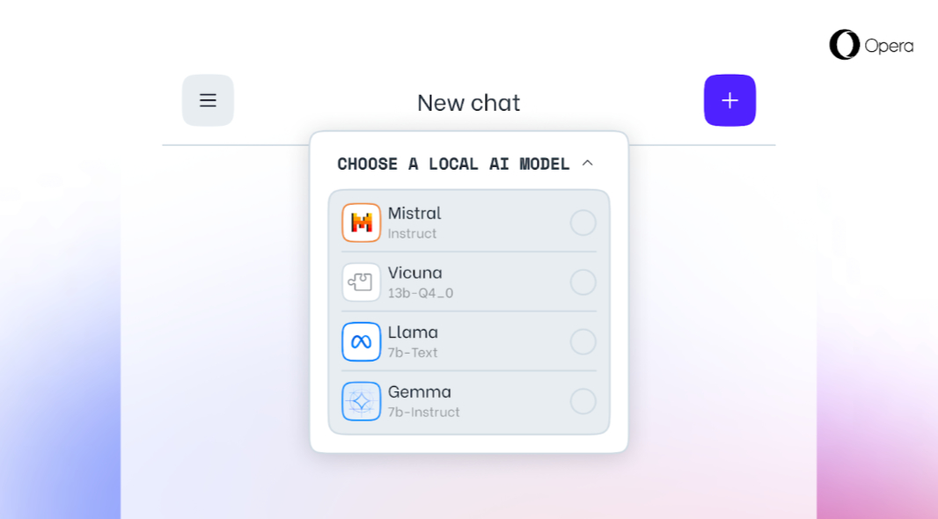Select the Llama radio button
The width and height of the screenshot is (938, 519).
583,341
